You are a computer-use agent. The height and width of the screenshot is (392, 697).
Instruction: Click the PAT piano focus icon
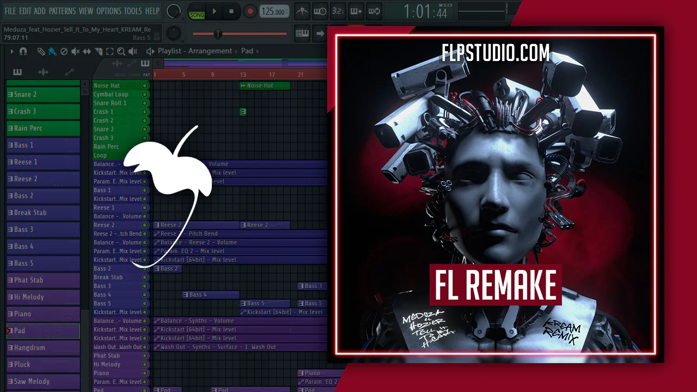[145, 64]
